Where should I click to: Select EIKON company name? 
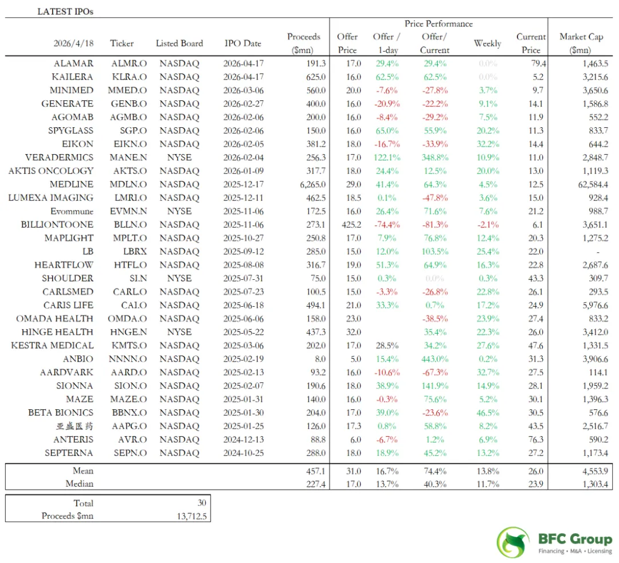78,144
